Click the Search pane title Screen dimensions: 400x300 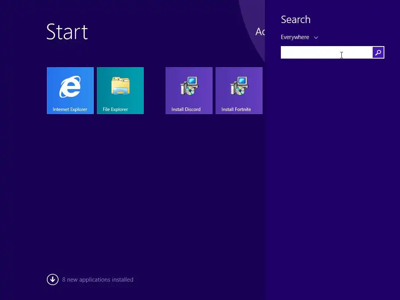coord(296,20)
